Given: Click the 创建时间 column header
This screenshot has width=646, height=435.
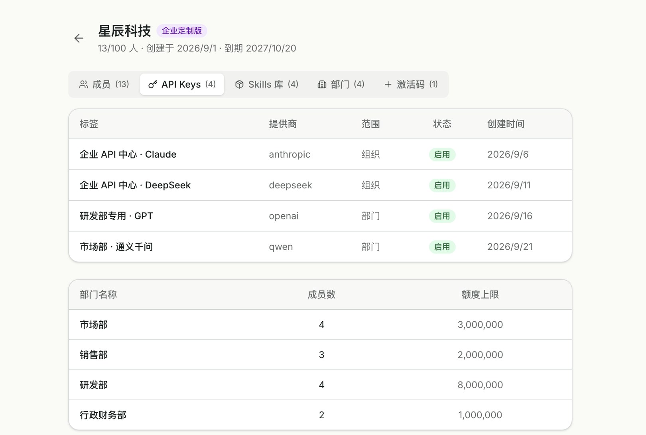Looking at the screenshot, I should 506,124.
